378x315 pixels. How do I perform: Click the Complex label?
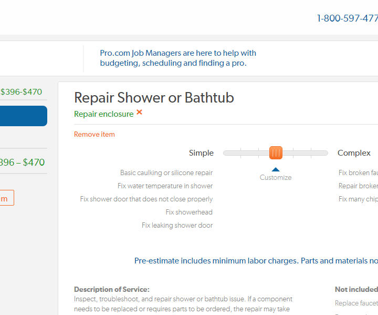(x=354, y=153)
